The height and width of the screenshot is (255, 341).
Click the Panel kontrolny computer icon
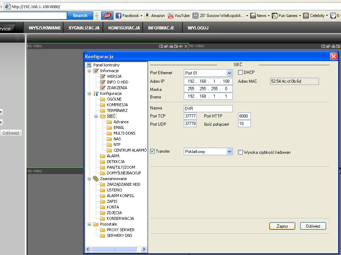click(89, 65)
